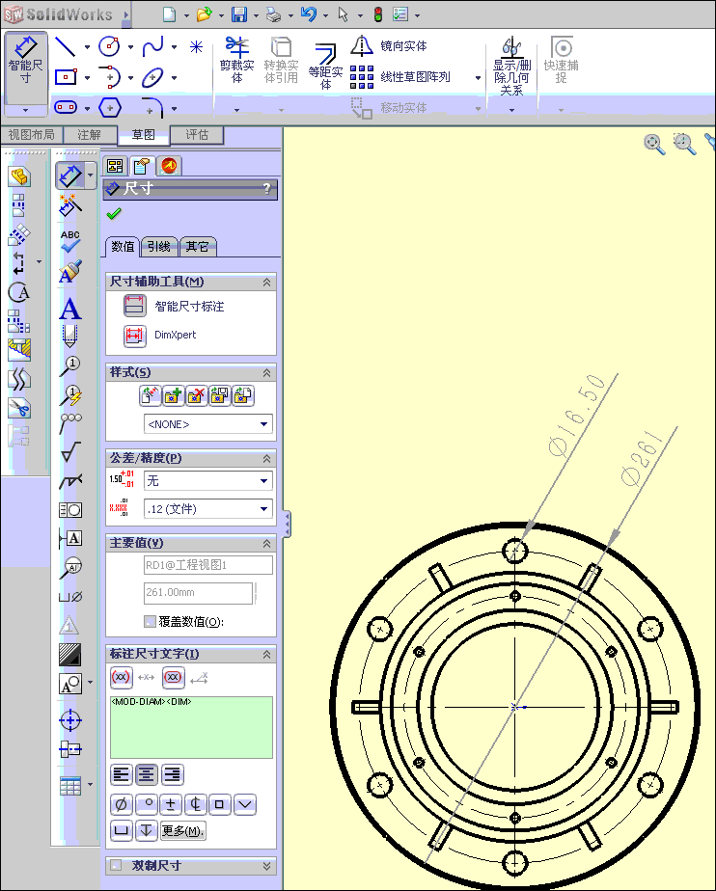Viewport: 716px width, 891px height.
Task: Select the Line sketch tool
Action: (66, 46)
